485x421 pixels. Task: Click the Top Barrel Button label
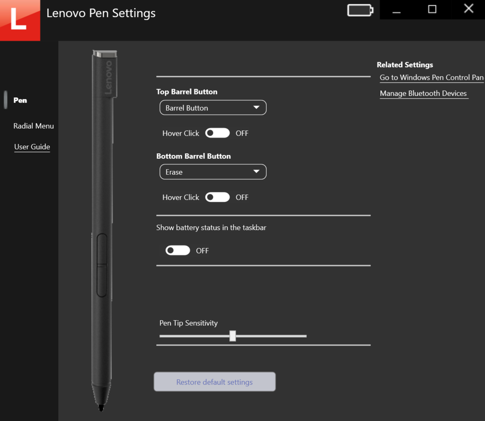187,92
